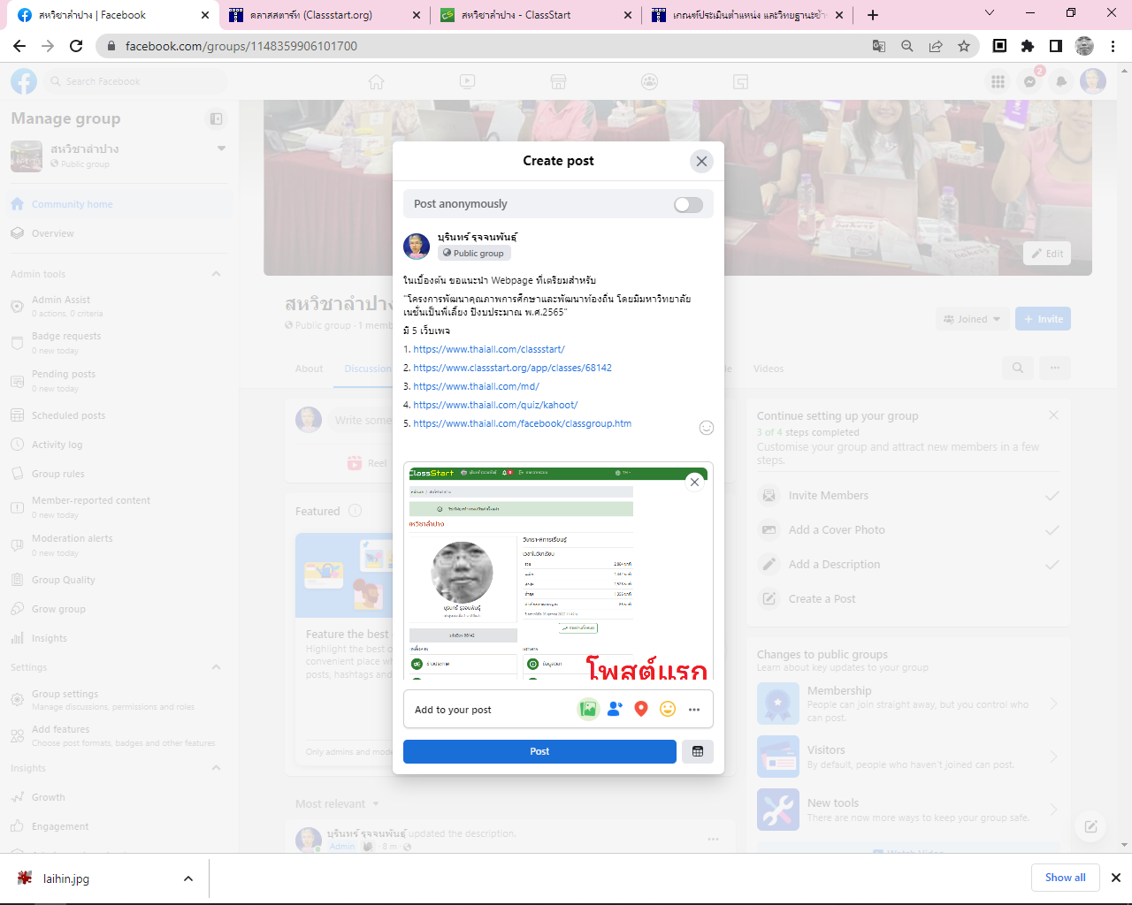This screenshot has height=905, width=1132.
Task: Open Facebook Marketplace icon
Action: point(558,81)
